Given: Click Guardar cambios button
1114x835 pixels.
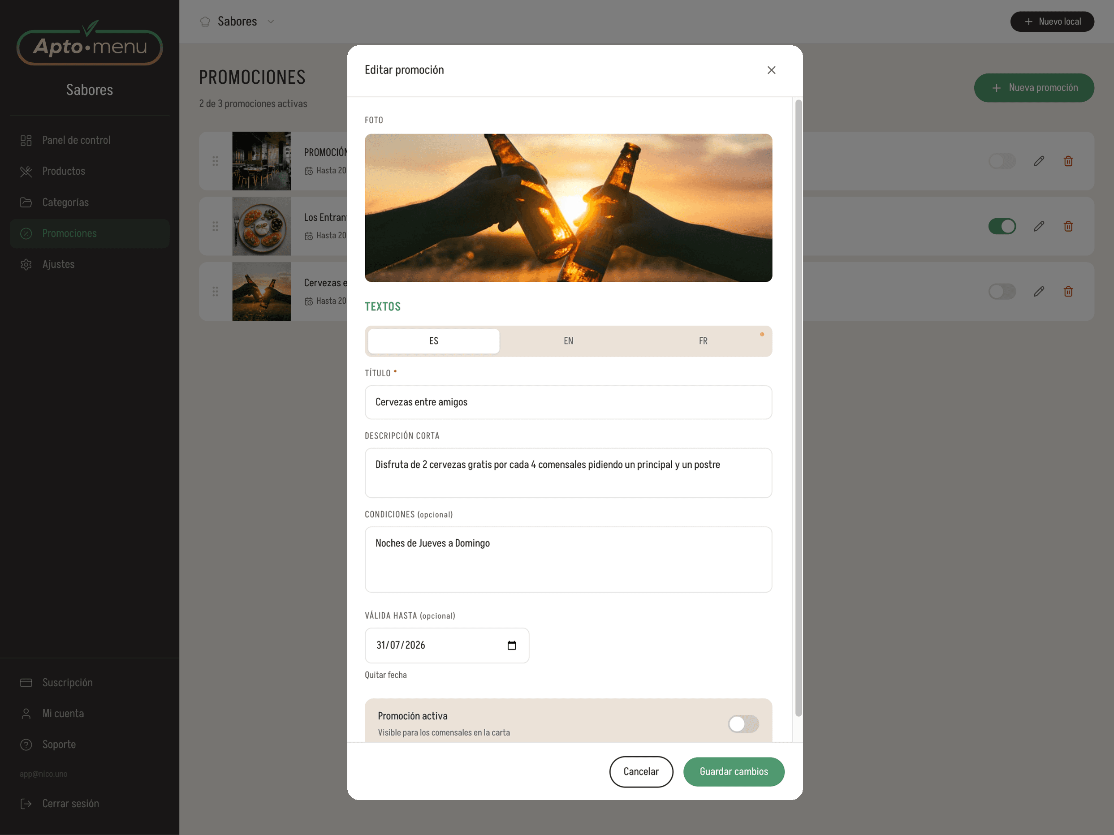Looking at the screenshot, I should (x=734, y=771).
